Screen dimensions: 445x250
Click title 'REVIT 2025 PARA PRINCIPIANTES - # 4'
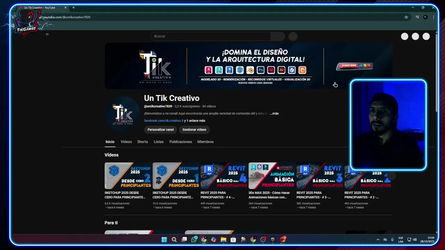coord(218,195)
